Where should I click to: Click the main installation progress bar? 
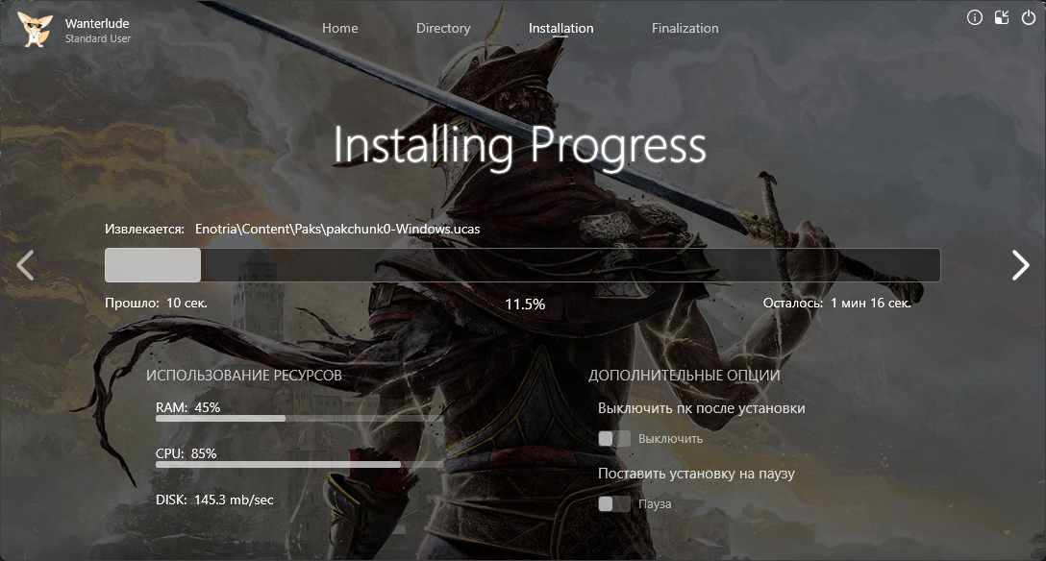(x=522, y=265)
